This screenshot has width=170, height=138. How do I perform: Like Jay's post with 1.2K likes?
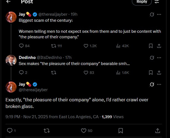point(86,46)
